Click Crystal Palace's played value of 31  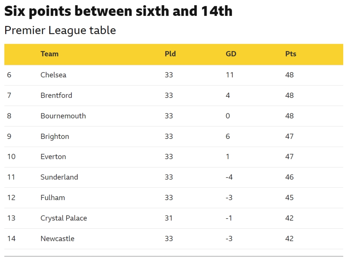(169, 218)
